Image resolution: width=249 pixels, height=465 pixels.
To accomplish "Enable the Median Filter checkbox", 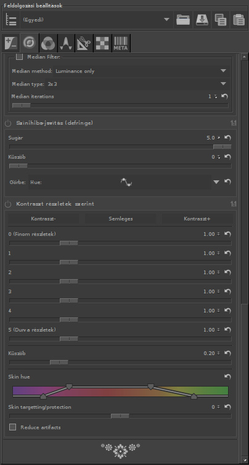I will [x=19, y=56].
